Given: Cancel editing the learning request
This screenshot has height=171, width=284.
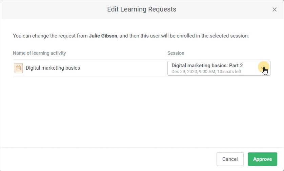Looking at the screenshot, I should [x=230, y=159].
